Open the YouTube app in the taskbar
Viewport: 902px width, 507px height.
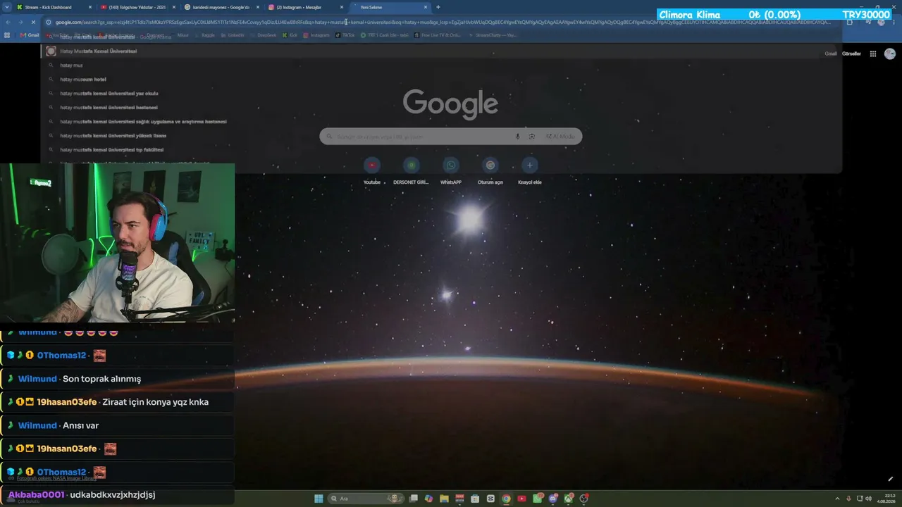click(521, 499)
